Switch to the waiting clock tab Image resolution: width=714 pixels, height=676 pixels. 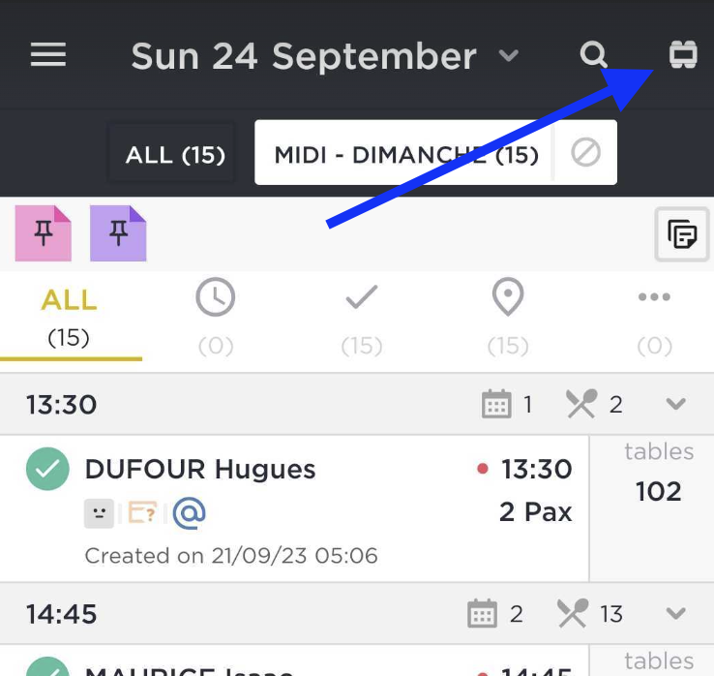coord(216,317)
